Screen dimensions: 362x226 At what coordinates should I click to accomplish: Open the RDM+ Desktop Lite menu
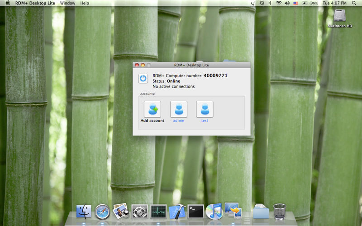click(x=35, y=3)
